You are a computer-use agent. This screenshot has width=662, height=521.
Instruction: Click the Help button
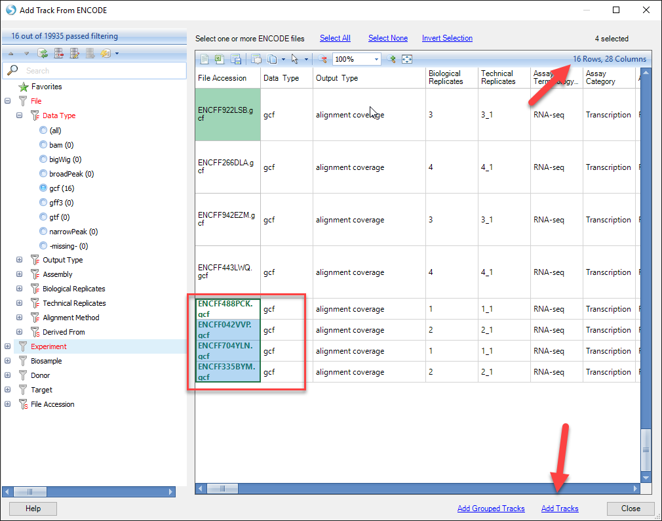coord(33,509)
